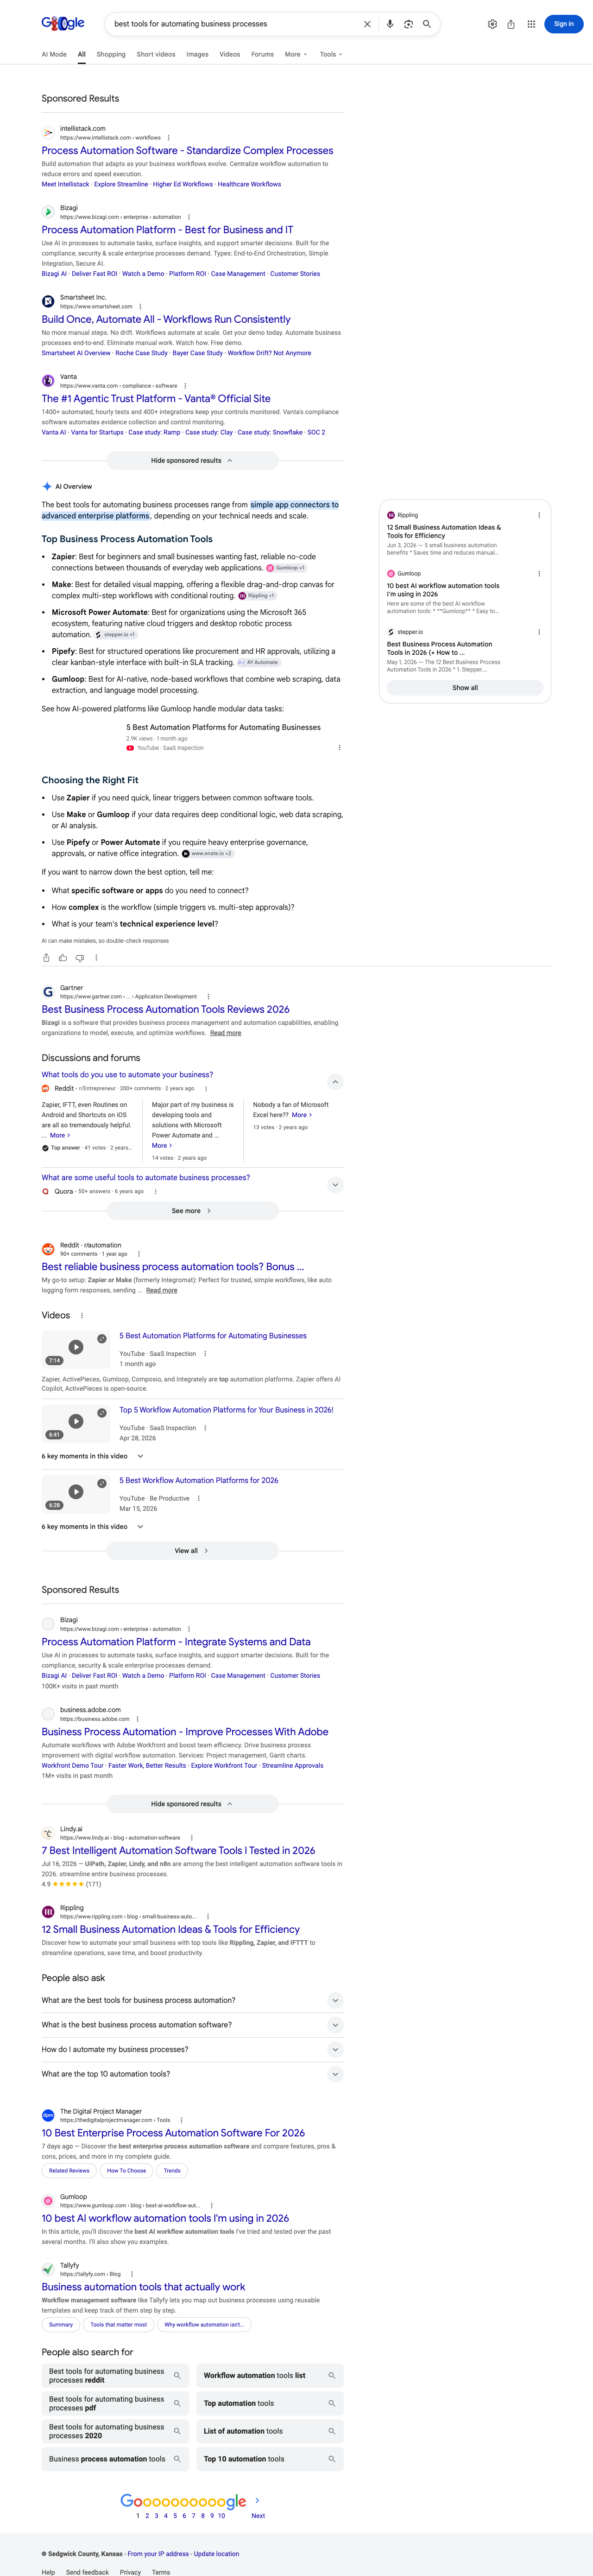Screen dimensions: 593x2576
Task: Expand 6 key moments for Be Productive video
Action: (x=93, y=1527)
